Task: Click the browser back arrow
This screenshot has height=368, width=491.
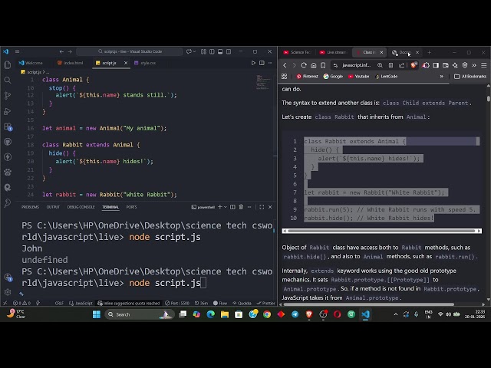Action: tap(285, 65)
